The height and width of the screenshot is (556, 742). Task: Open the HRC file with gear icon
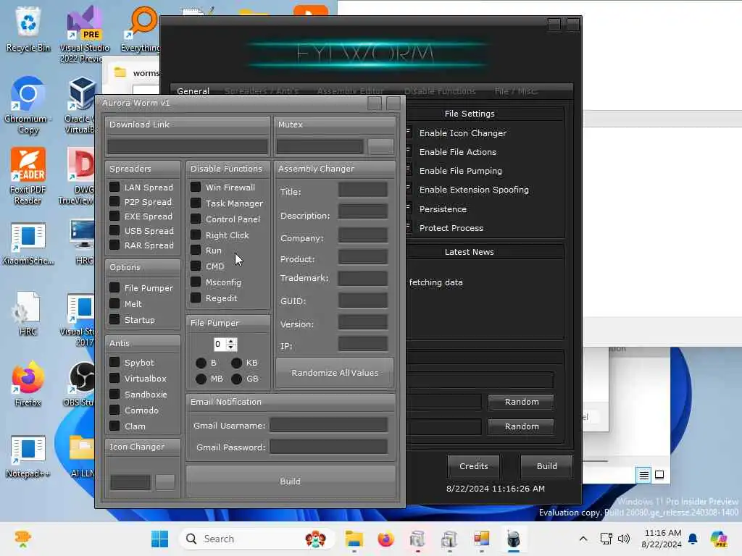tap(28, 314)
